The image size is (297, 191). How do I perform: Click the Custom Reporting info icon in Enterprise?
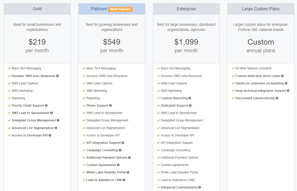190,98
